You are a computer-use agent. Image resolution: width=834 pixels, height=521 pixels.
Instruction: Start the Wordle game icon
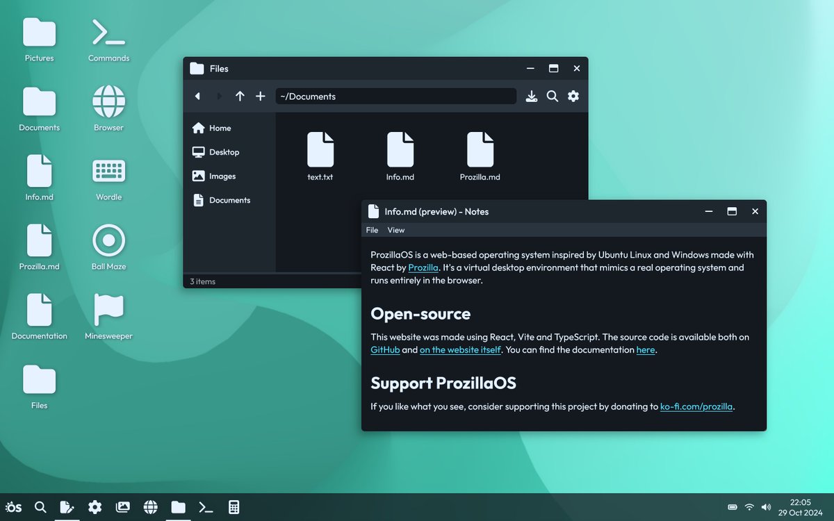point(109,179)
